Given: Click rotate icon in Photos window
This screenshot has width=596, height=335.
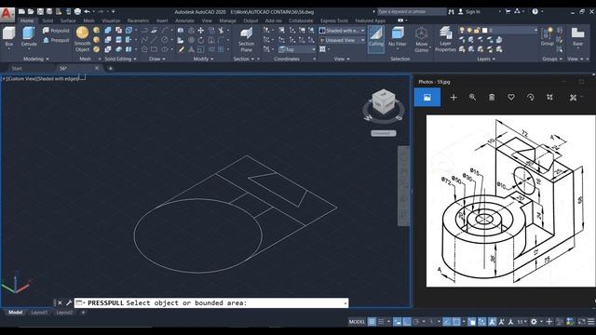Looking at the screenshot, I should click(x=530, y=97).
